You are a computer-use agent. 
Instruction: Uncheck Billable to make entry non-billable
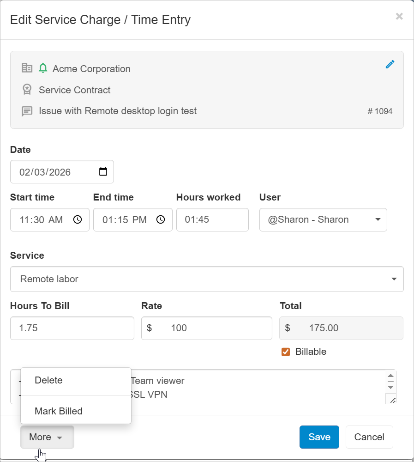(285, 352)
